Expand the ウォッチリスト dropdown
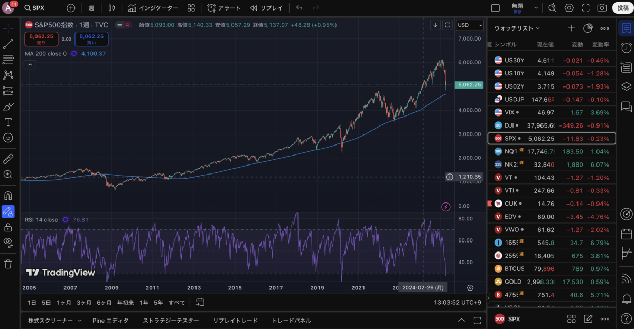 pos(517,28)
